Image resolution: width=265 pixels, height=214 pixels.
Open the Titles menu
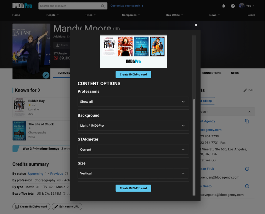(x=90, y=15)
